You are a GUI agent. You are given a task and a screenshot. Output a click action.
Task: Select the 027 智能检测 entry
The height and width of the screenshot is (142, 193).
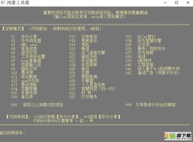pos(83,77)
